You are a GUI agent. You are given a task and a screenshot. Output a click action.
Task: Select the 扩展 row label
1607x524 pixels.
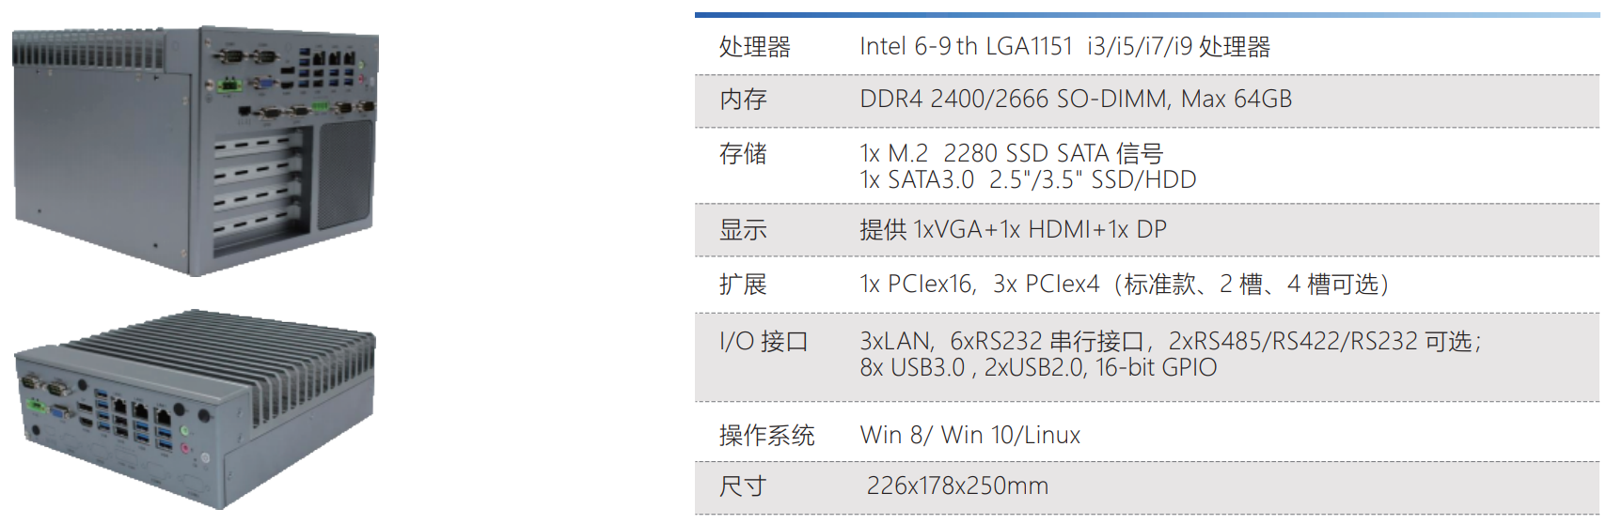point(743,285)
